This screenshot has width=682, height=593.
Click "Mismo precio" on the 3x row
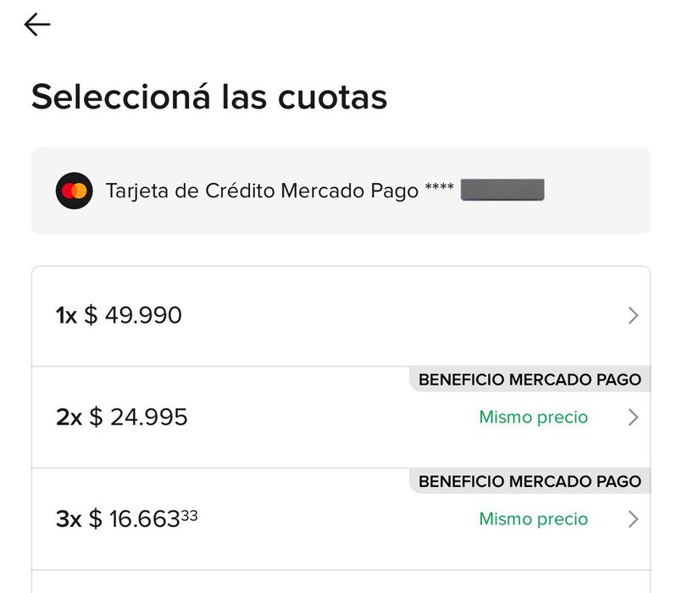pos(533,519)
